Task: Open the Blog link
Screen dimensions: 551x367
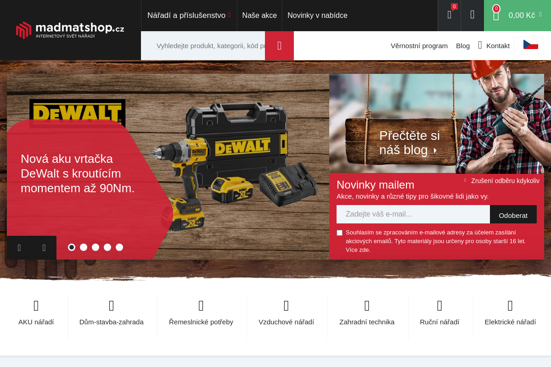Action: tap(463, 46)
